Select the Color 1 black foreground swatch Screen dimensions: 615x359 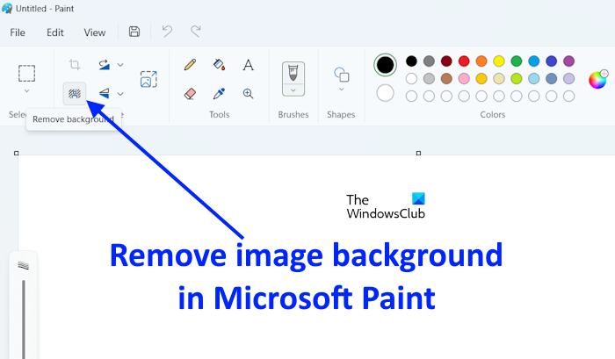tap(385, 65)
